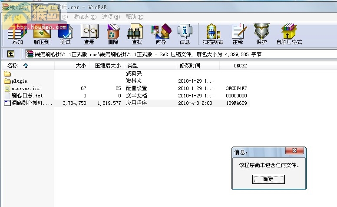Sort by CRC32 column header

(x=235, y=65)
